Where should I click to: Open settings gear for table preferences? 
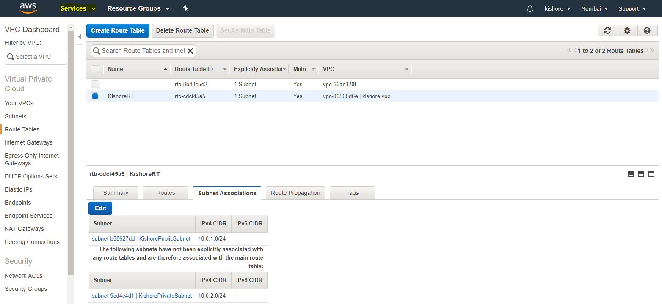point(627,30)
